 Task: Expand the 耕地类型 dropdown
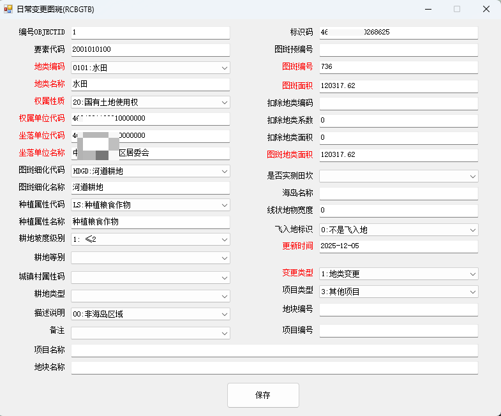click(151, 296)
